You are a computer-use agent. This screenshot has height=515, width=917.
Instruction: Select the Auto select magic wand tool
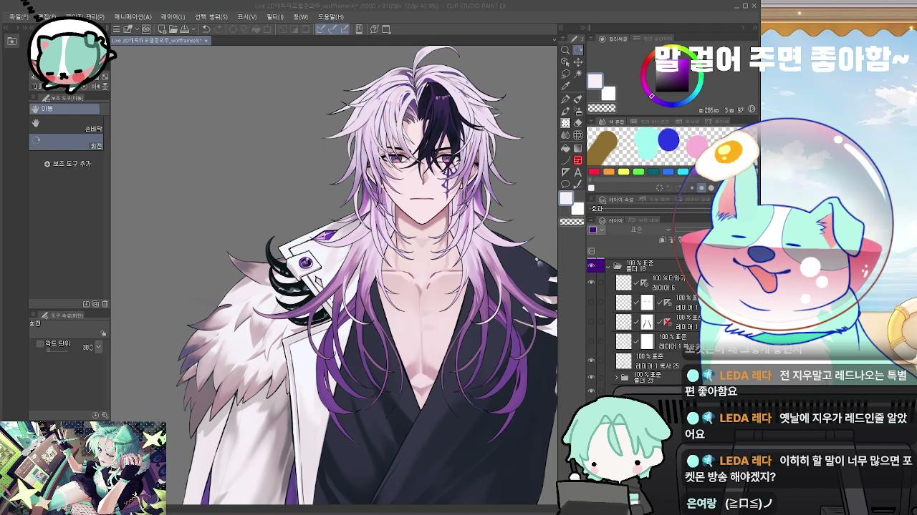click(578, 74)
